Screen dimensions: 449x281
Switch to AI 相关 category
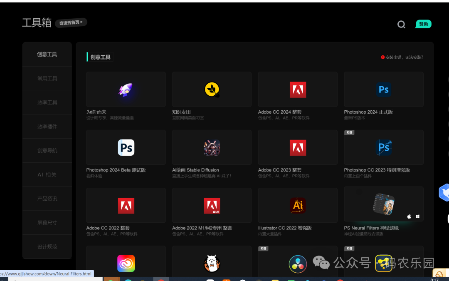tap(47, 174)
